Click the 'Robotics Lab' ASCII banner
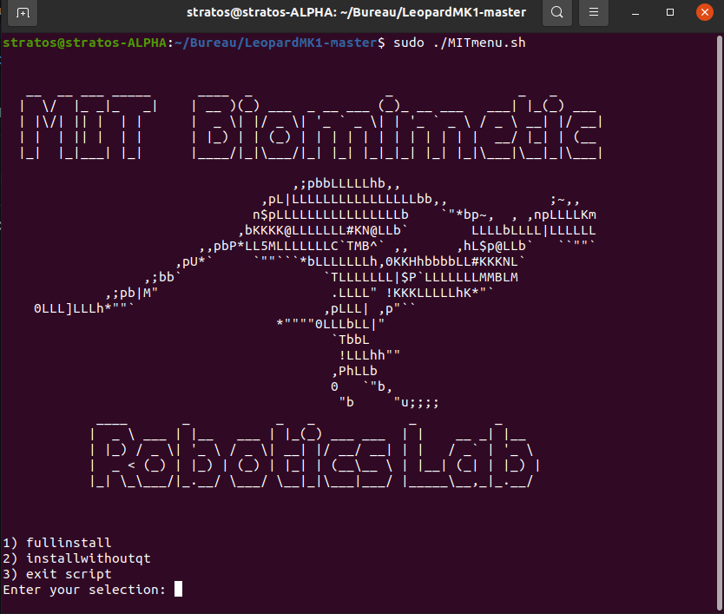The height and width of the screenshot is (614, 724). click(x=315, y=454)
